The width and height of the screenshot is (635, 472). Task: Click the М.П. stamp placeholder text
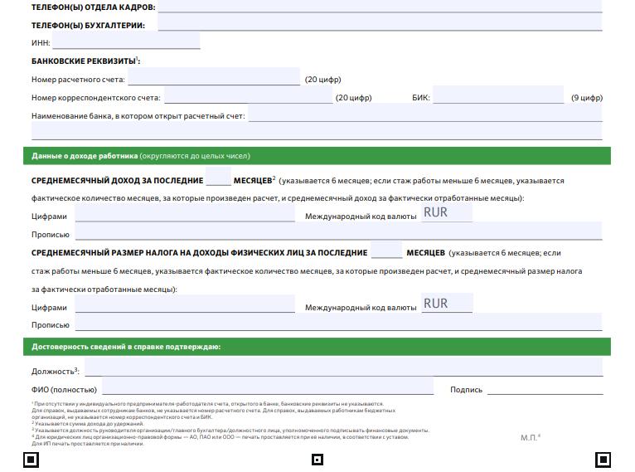[x=530, y=437]
